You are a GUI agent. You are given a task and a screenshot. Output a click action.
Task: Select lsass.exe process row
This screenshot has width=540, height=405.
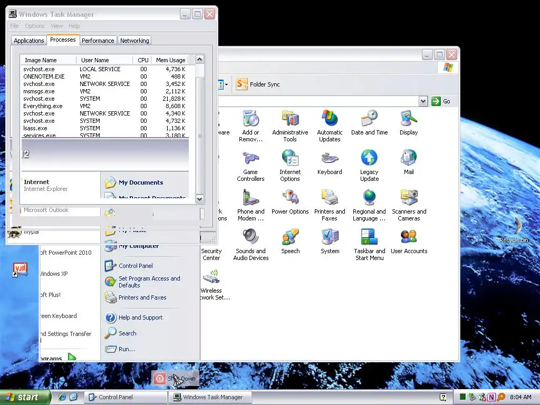coord(105,128)
